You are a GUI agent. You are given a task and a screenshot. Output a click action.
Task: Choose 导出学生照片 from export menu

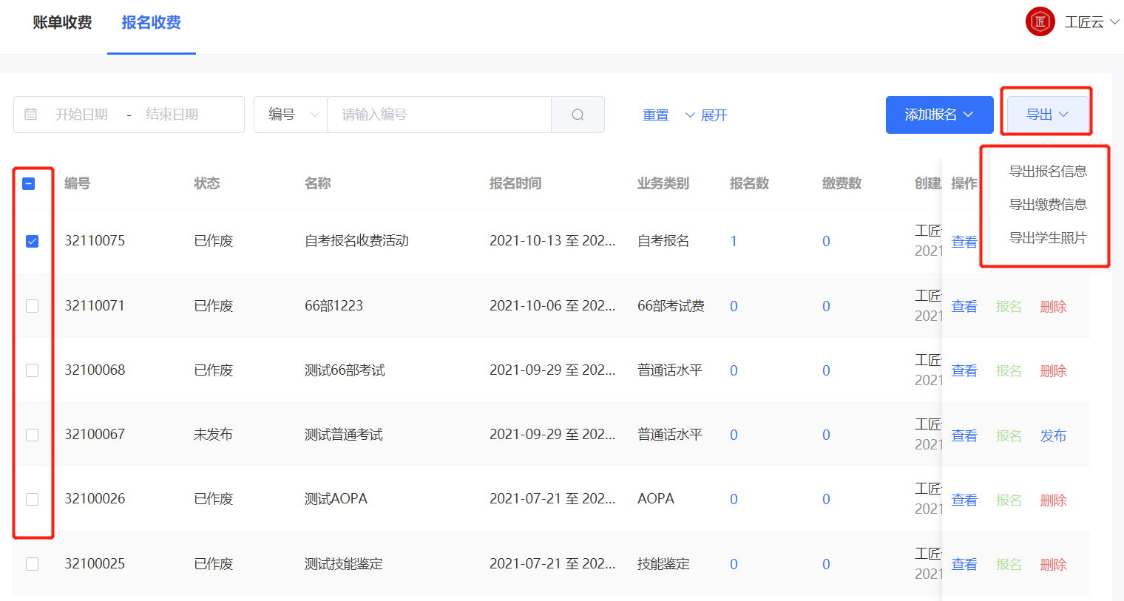pyautogui.click(x=1048, y=237)
